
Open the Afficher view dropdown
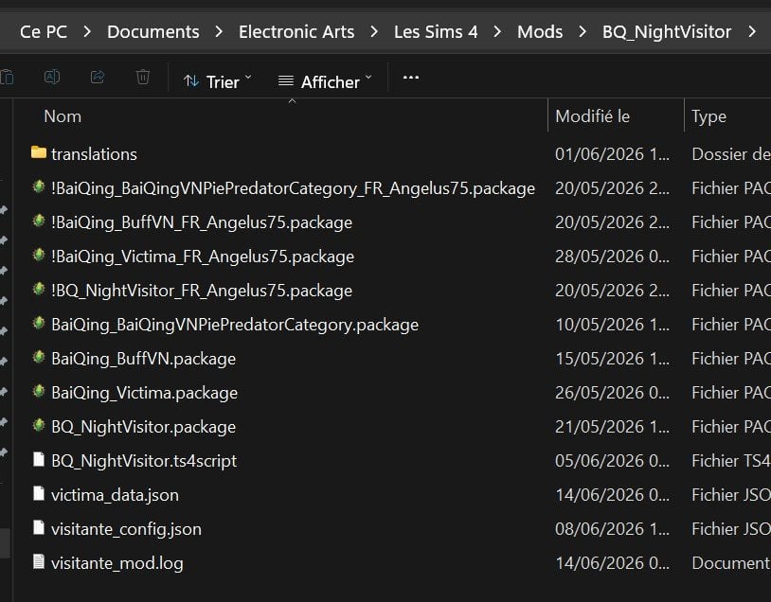pos(325,81)
